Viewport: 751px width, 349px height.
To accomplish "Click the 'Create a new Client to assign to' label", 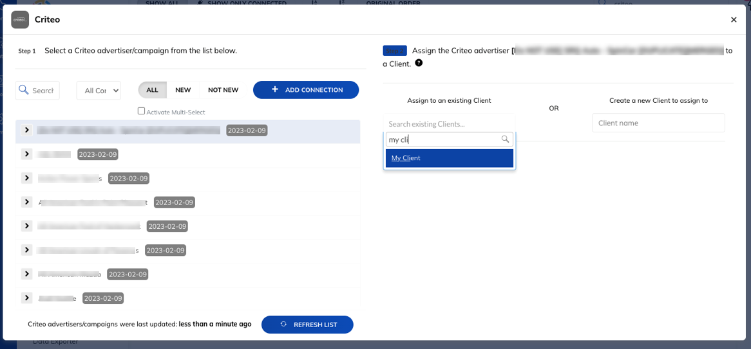I will tap(658, 100).
